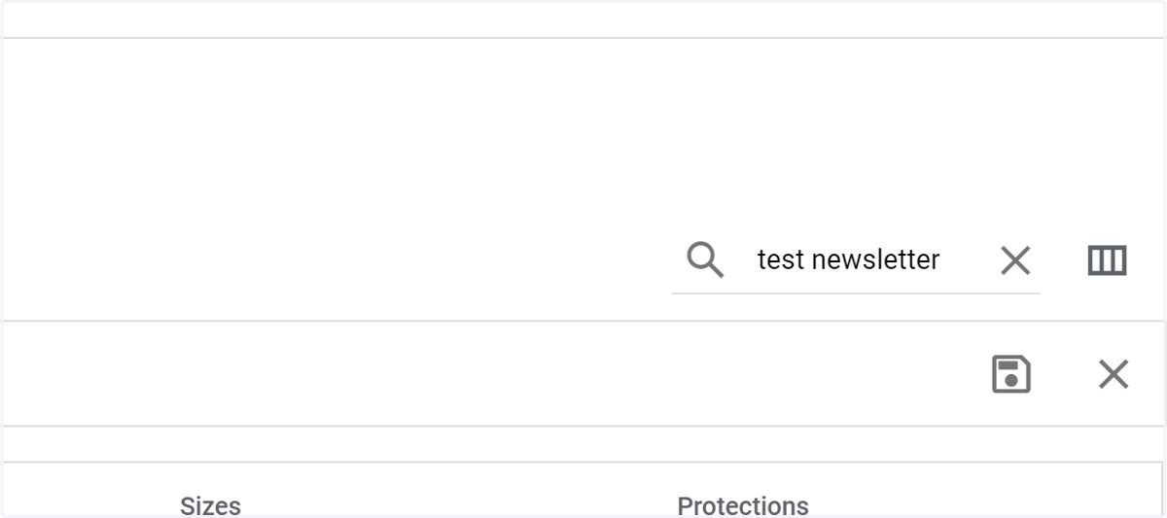Image resolution: width=1167 pixels, height=518 pixels.
Task: Click the X next to 'test newsletter'
Action: tap(1015, 260)
